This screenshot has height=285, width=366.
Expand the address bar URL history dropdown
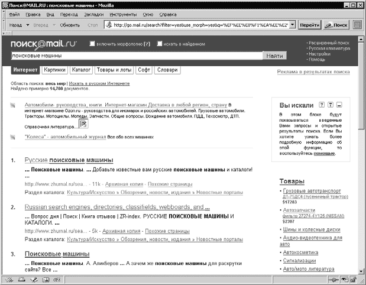pos(293,25)
